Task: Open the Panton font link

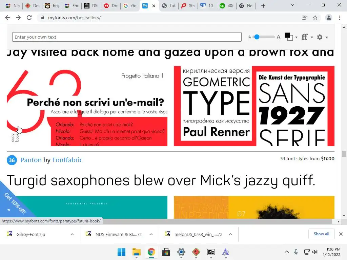Action: [x=31, y=160]
